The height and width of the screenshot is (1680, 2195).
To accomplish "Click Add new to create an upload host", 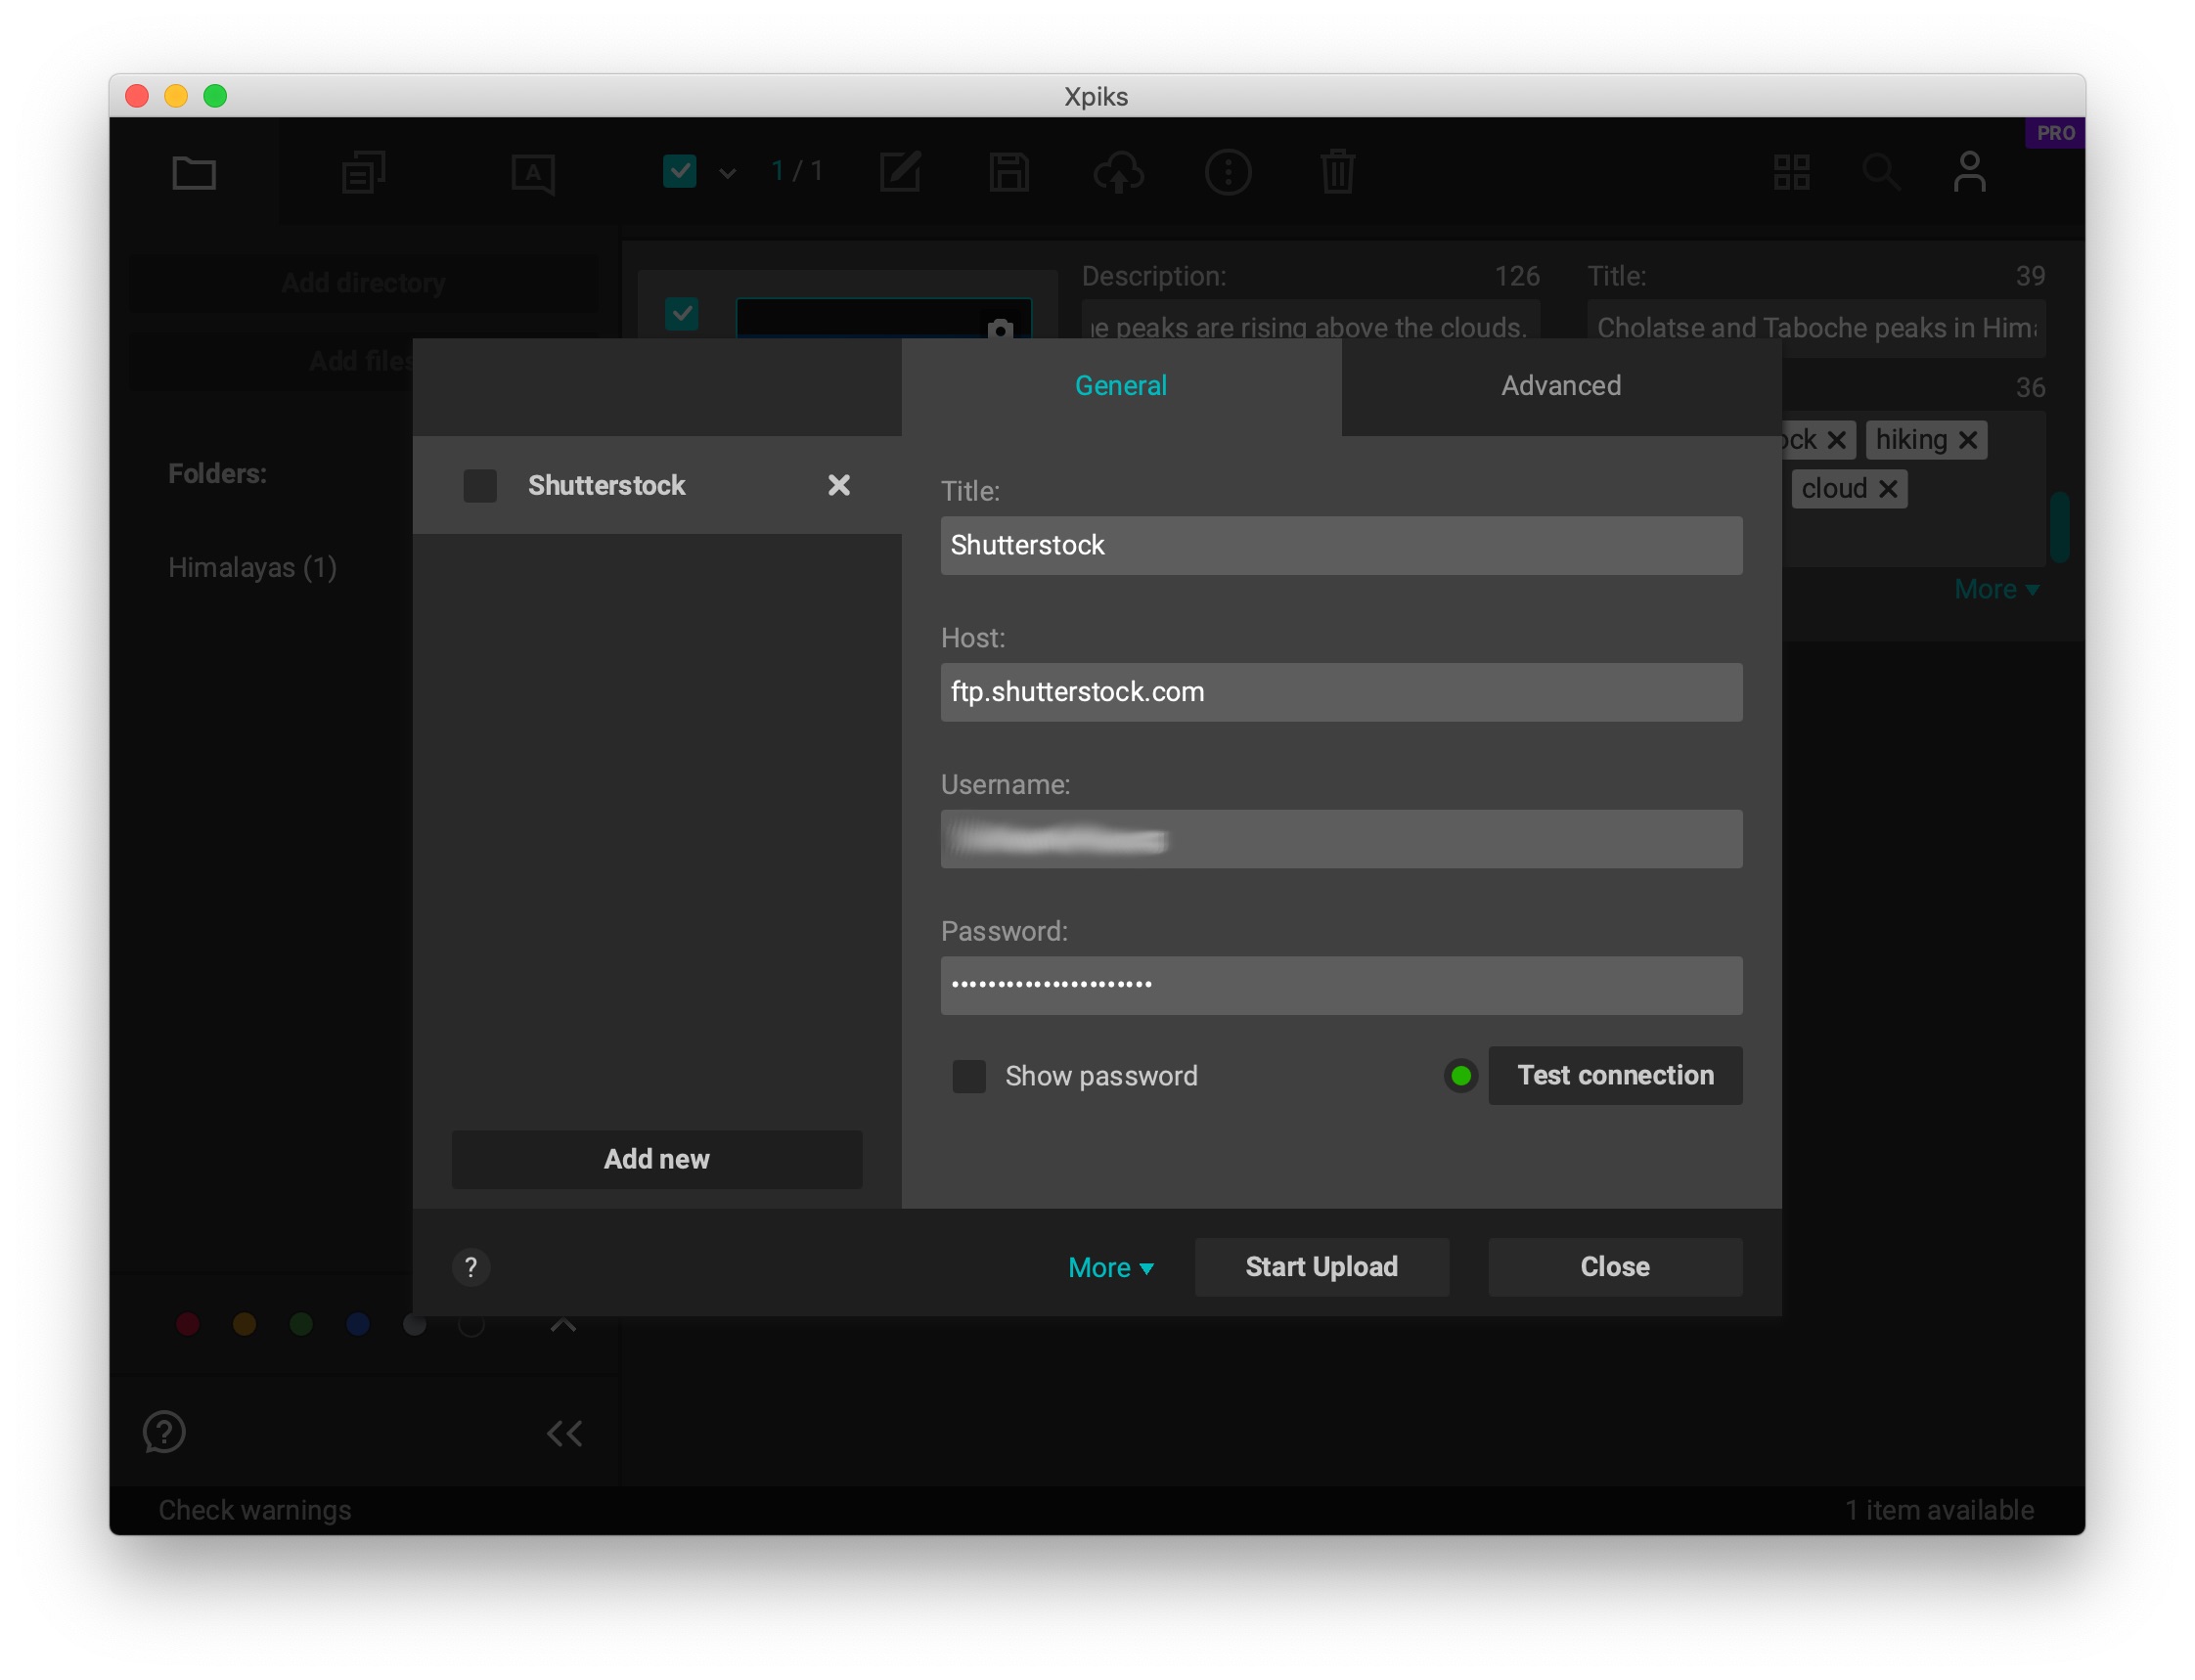I will (656, 1159).
